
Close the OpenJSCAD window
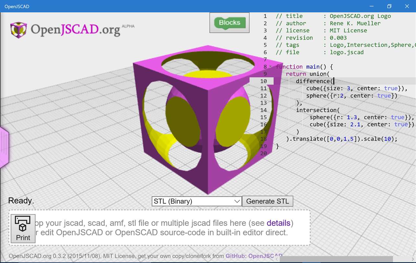[407, 6]
